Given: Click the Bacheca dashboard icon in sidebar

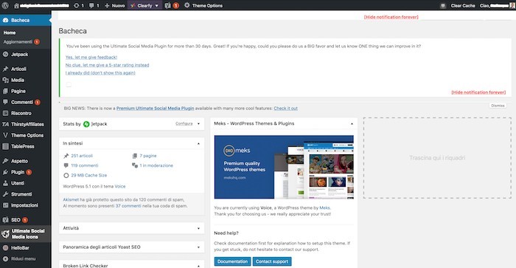Looking at the screenshot, I should [x=6, y=20].
